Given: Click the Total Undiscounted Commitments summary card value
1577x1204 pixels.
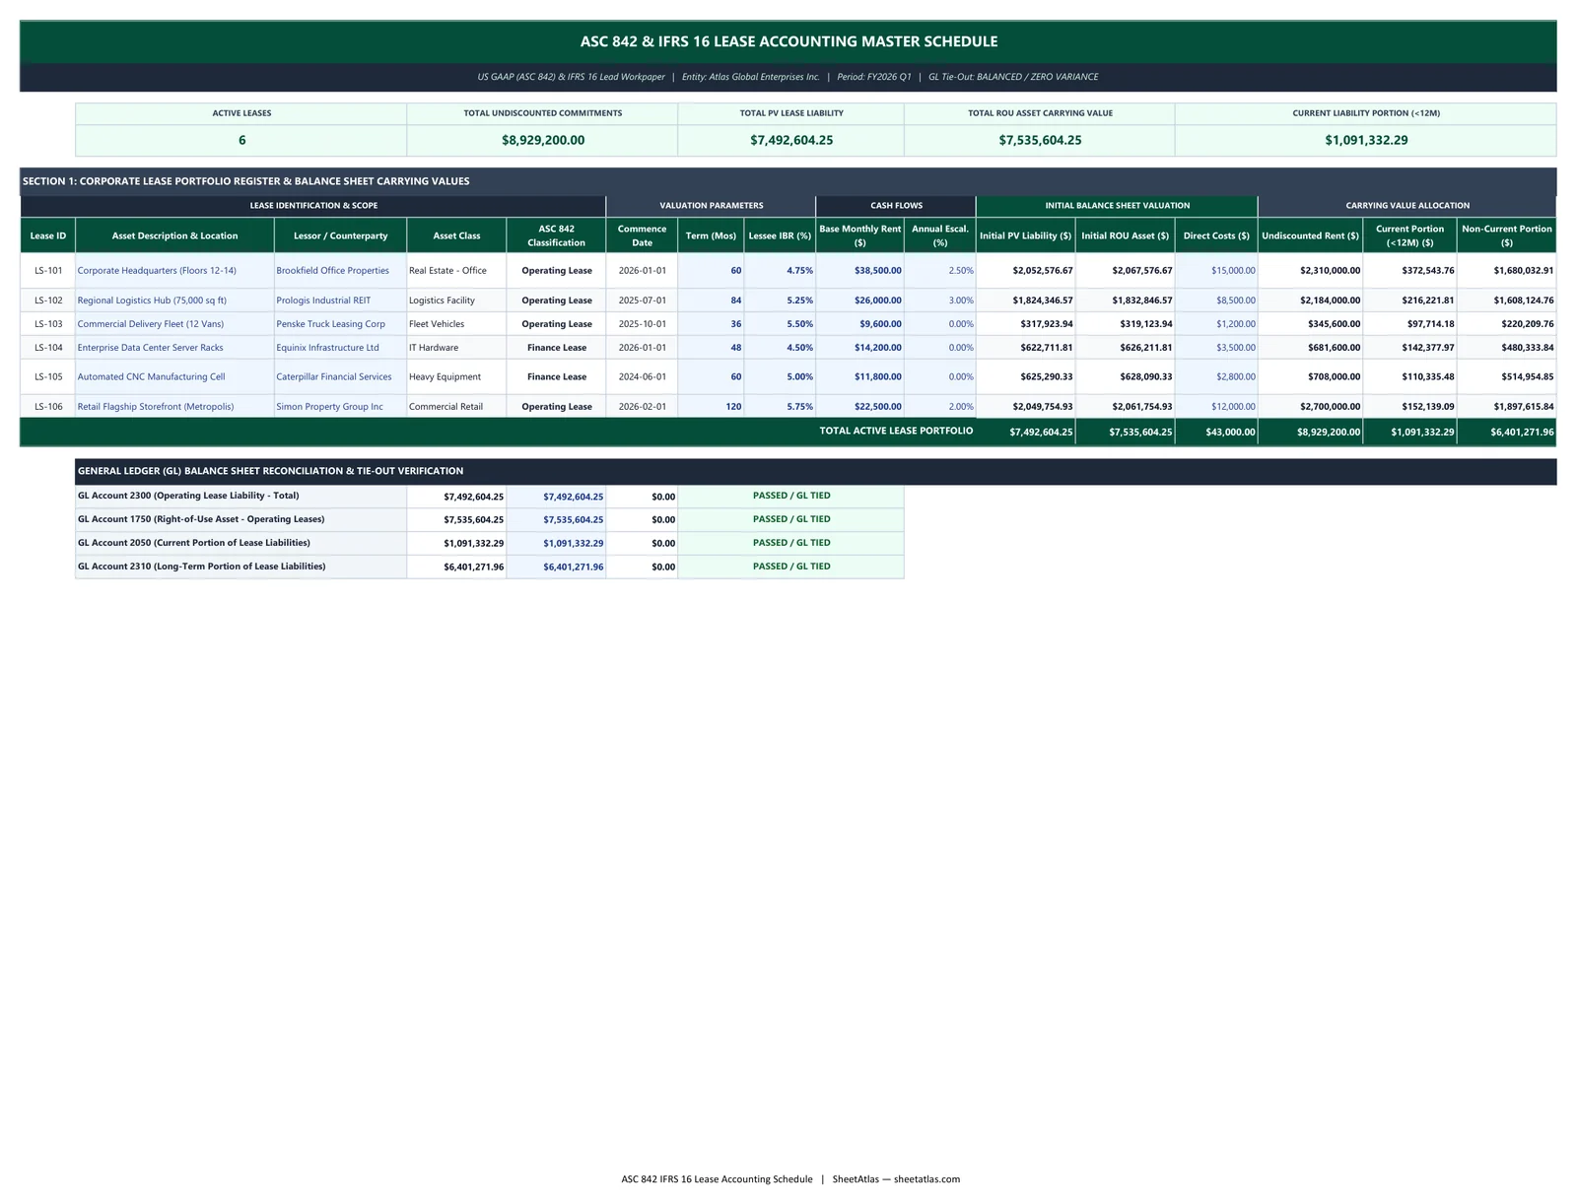Looking at the screenshot, I should [543, 140].
